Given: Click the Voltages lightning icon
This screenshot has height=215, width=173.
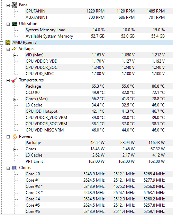Looking at the screenshot, I should [x=15, y=49].
